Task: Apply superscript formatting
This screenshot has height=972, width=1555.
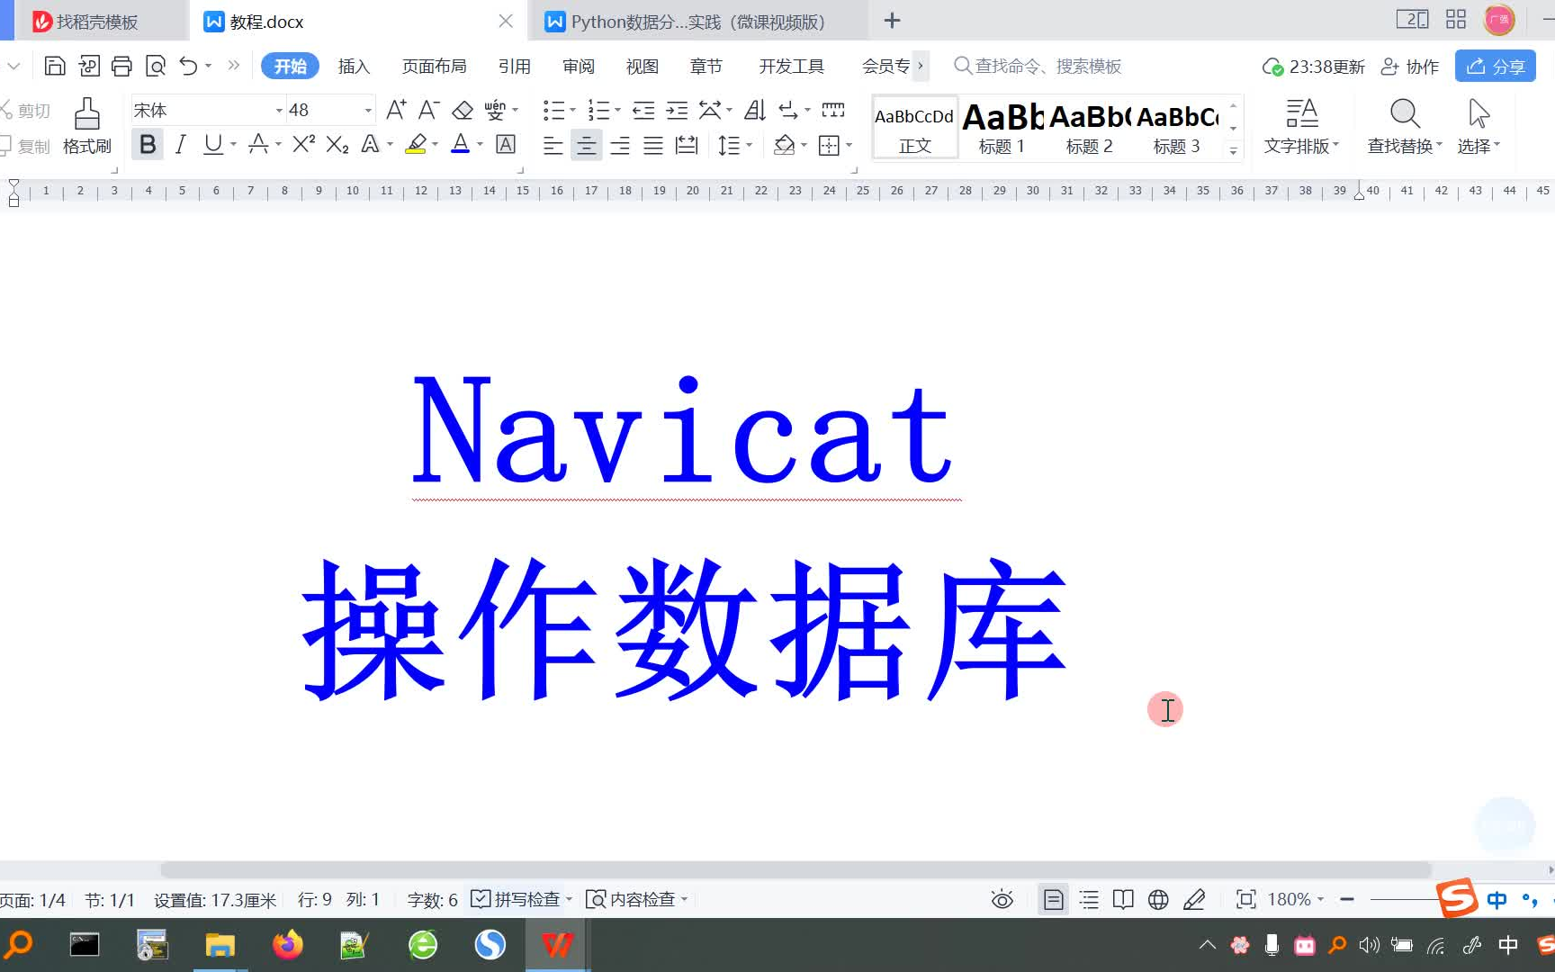Action: 304,144
